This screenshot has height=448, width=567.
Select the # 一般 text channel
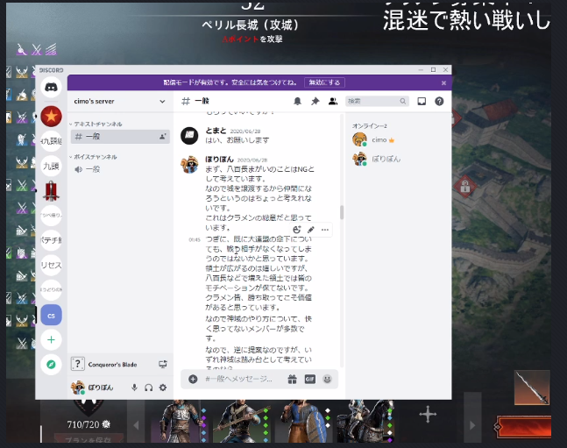(120, 137)
